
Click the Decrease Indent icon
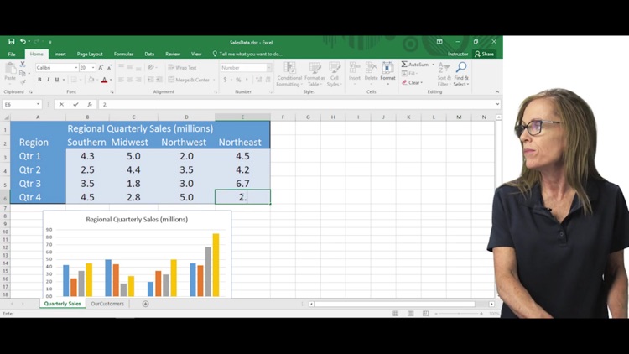pos(150,80)
